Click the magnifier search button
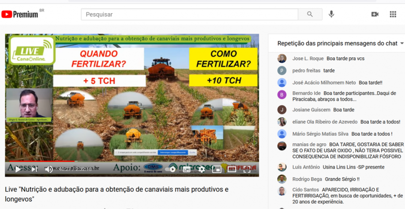Image resolution: width=405 pixels, height=209 pixels. tap(310, 15)
